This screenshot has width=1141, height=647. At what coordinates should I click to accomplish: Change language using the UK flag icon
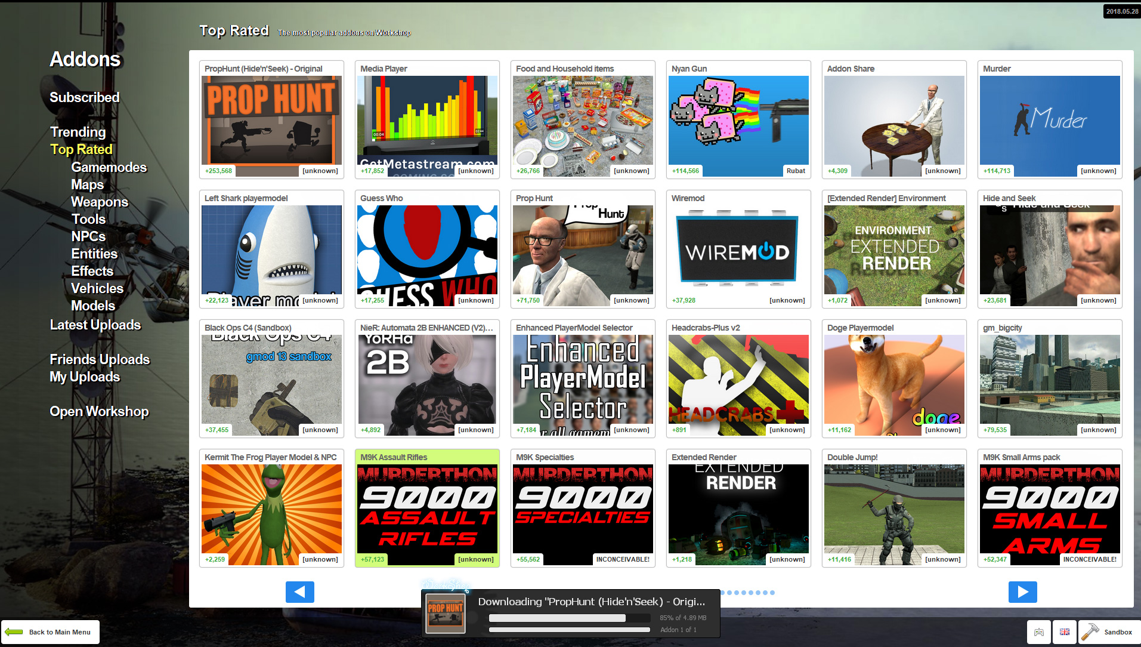tap(1065, 632)
